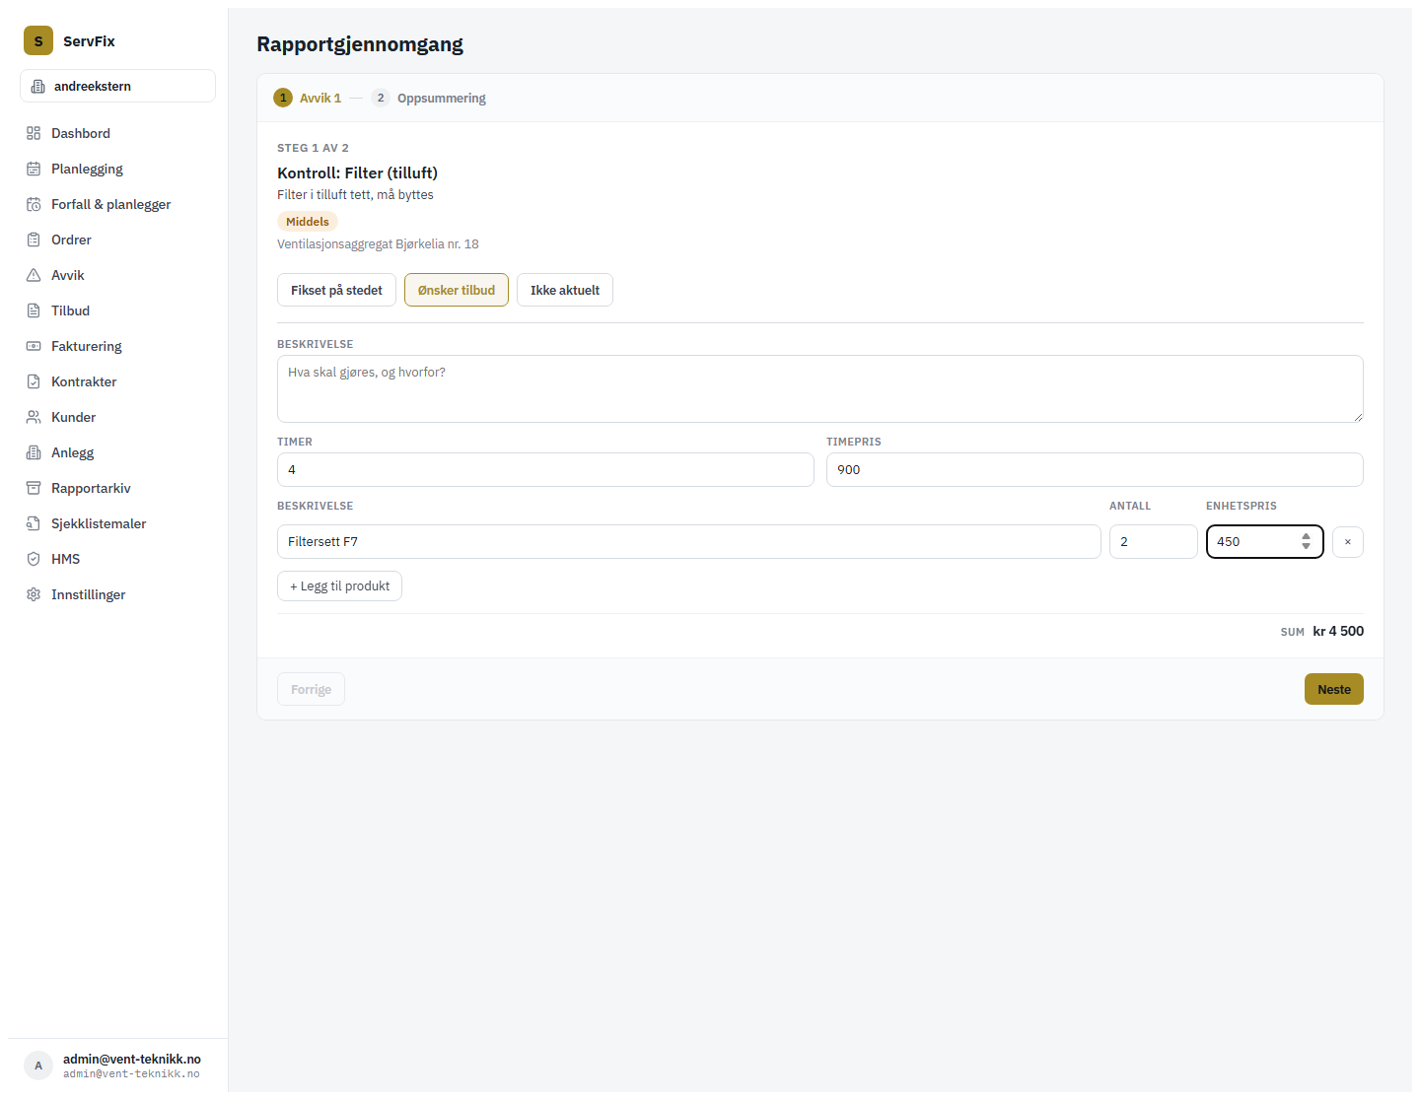Open Planlegging in the sidebar
1420x1100 pixels.
click(x=117, y=169)
